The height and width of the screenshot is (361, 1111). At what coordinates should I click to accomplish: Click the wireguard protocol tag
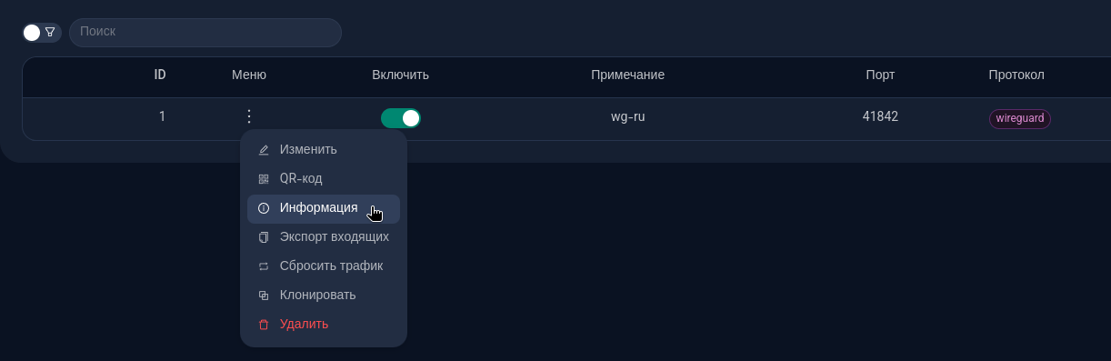tap(1020, 119)
